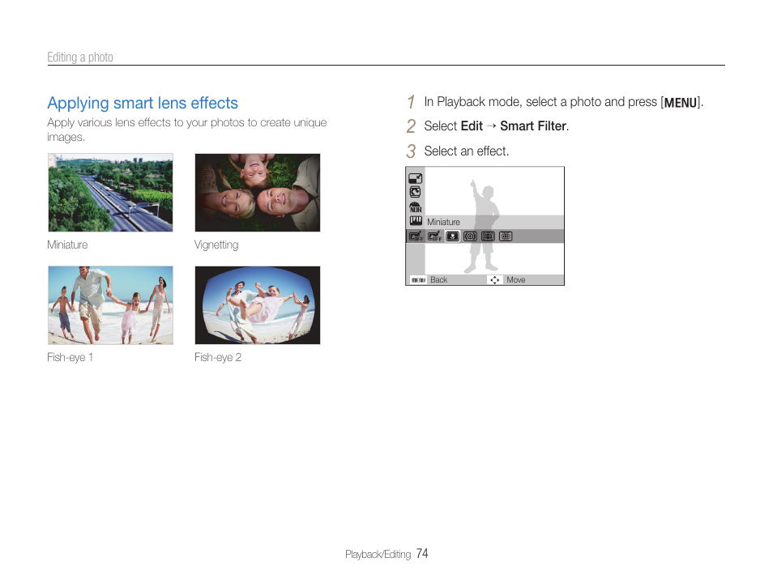773x583 pixels.
Task: Open the Miniature highway sample photo
Action: (x=110, y=193)
